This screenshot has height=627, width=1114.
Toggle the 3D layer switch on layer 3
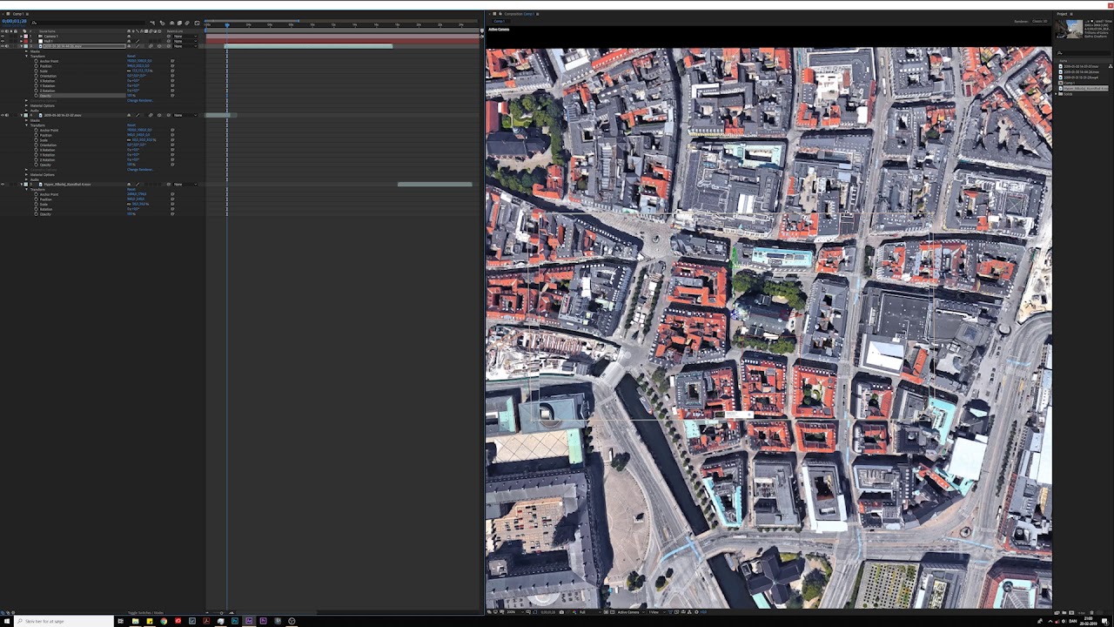click(x=159, y=46)
